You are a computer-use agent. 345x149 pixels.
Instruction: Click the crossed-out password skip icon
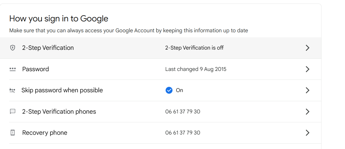tap(12, 90)
